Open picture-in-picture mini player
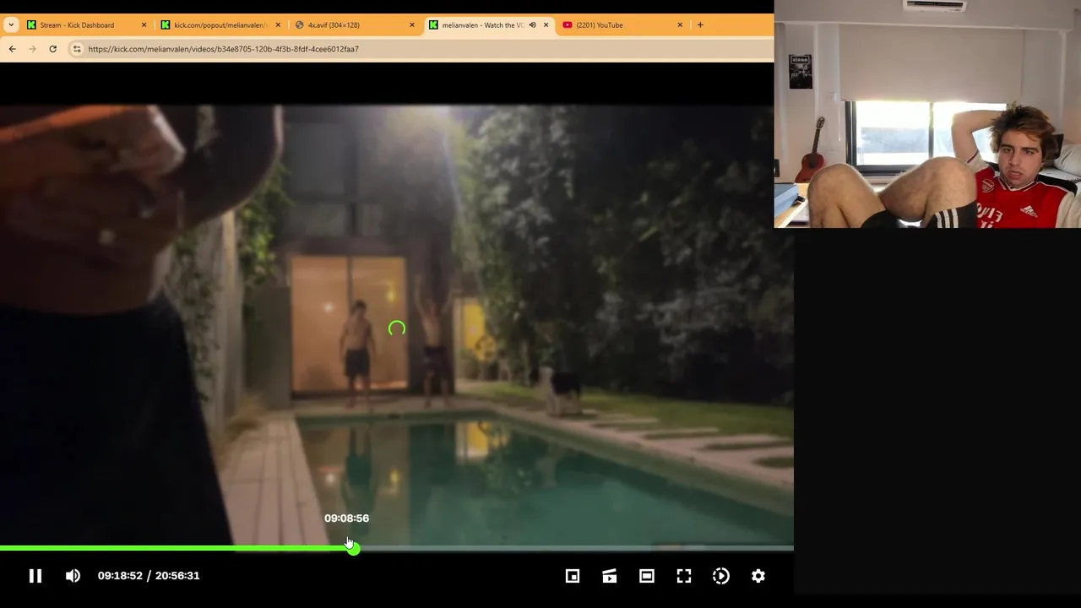The height and width of the screenshot is (608, 1081). tap(573, 576)
